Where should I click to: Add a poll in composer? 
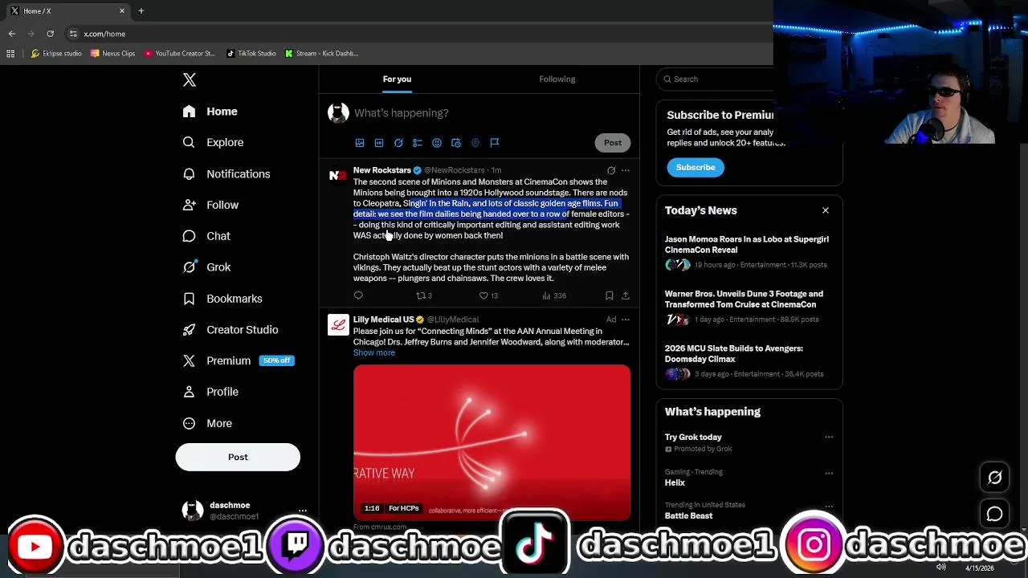(x=418, y=143)
